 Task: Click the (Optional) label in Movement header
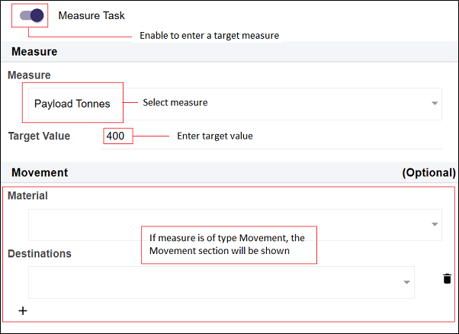(x=429, y=172)
